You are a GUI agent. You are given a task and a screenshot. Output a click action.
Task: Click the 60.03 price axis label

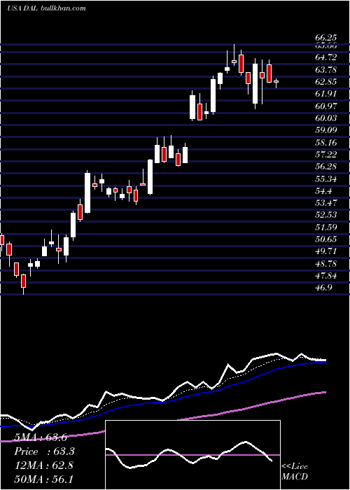coord(326,118)
